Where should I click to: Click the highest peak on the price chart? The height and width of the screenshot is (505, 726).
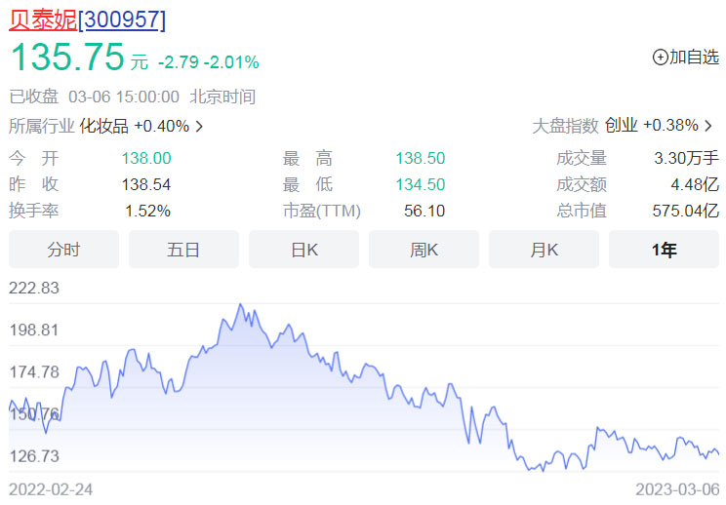pos(240,305)
